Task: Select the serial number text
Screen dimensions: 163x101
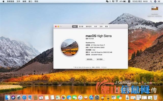Action: tap(96, 55)
